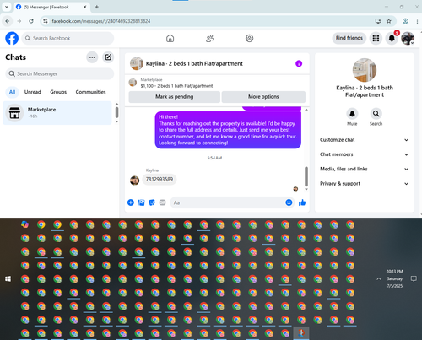Screen dimensions: 422x340
Task: Choose a sticker from composer
Action: point(152,202)
